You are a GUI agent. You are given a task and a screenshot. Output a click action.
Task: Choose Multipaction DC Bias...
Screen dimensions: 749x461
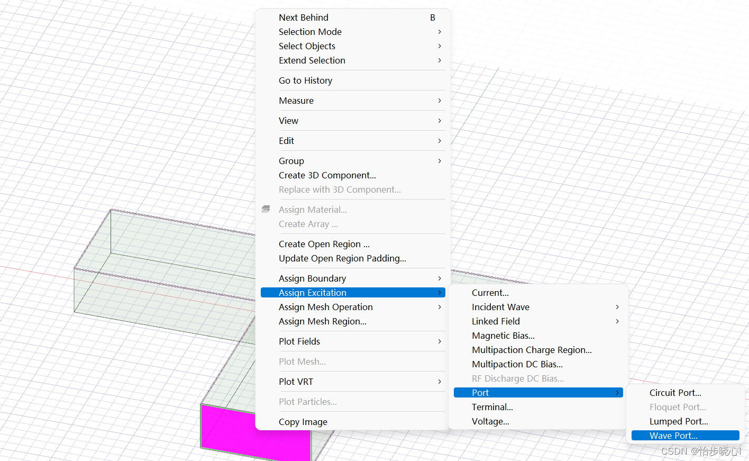click(x=538, y=364)
